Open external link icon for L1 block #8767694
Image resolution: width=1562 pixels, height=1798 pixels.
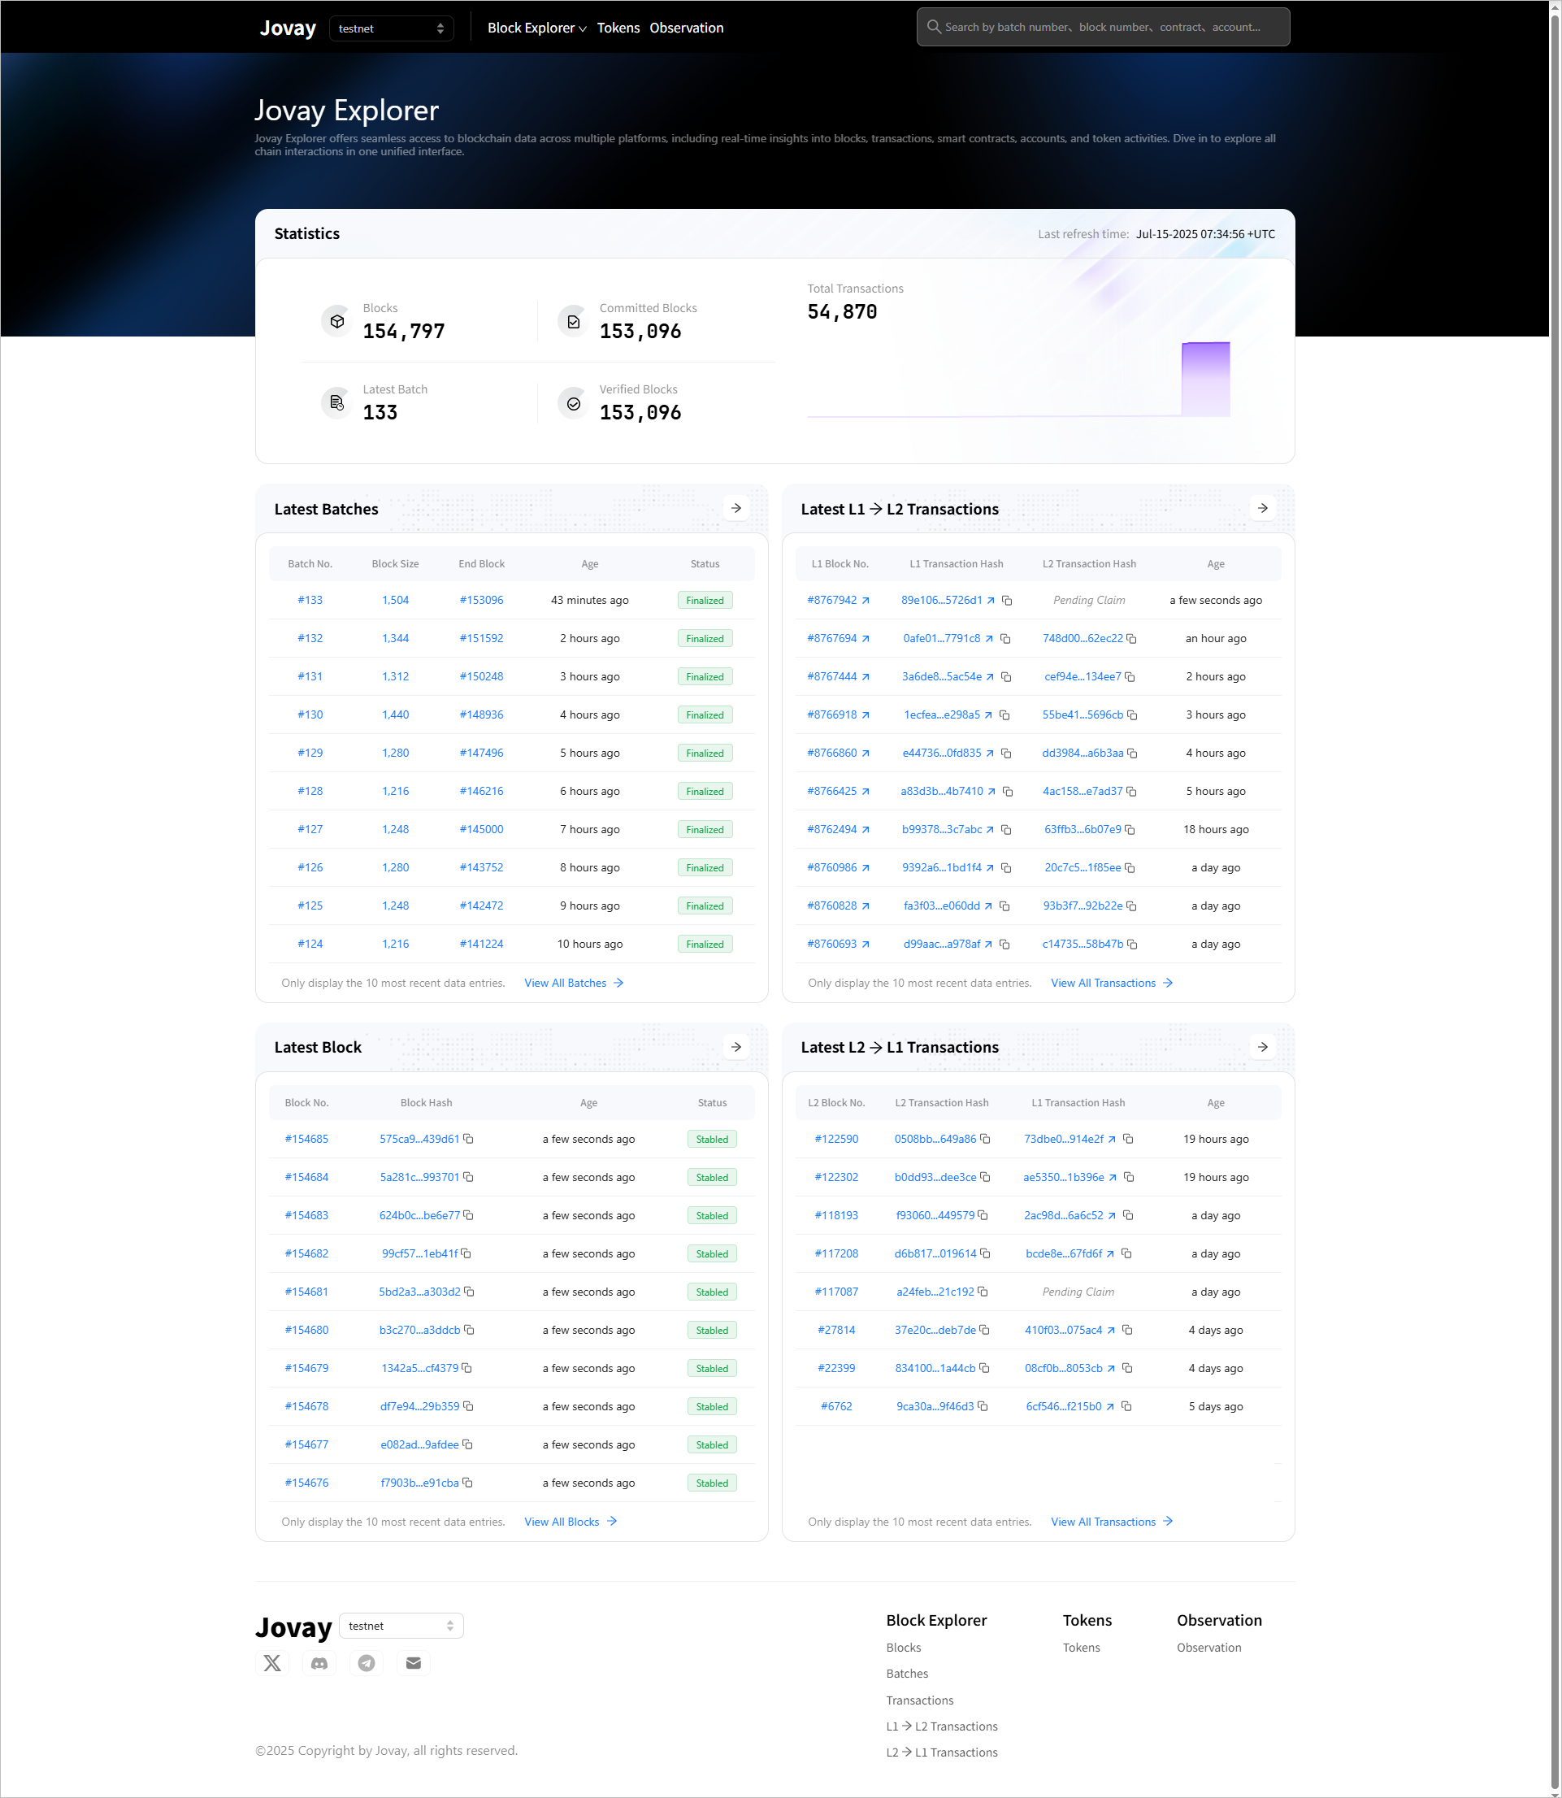coord(866,639)
